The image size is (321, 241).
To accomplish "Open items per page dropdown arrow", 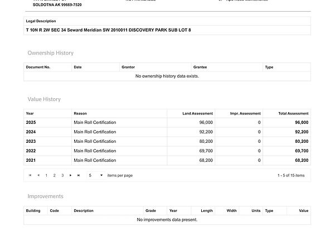I will click(101, 175).
